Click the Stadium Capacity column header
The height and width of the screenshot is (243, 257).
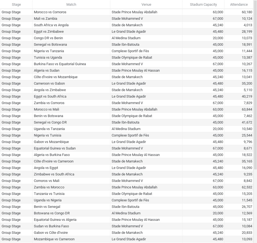coord(203,4)
